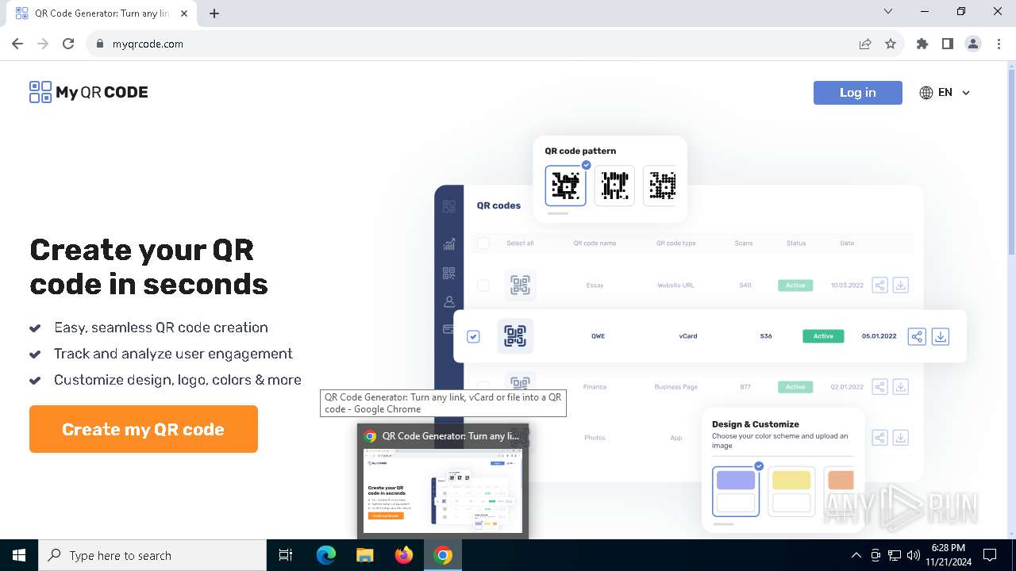Click the volume icon in system tray
1016x571 pixels.
coord(914,555)
